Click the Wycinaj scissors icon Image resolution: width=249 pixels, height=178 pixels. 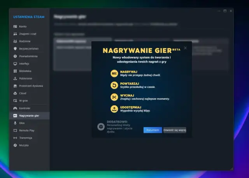[x=114, y=97]
